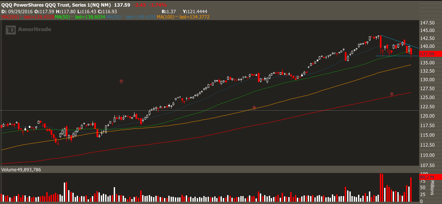This screenshot has height=204, width=442.
Task: Click the 145.00 price axis label
Action: pos(427,30)
